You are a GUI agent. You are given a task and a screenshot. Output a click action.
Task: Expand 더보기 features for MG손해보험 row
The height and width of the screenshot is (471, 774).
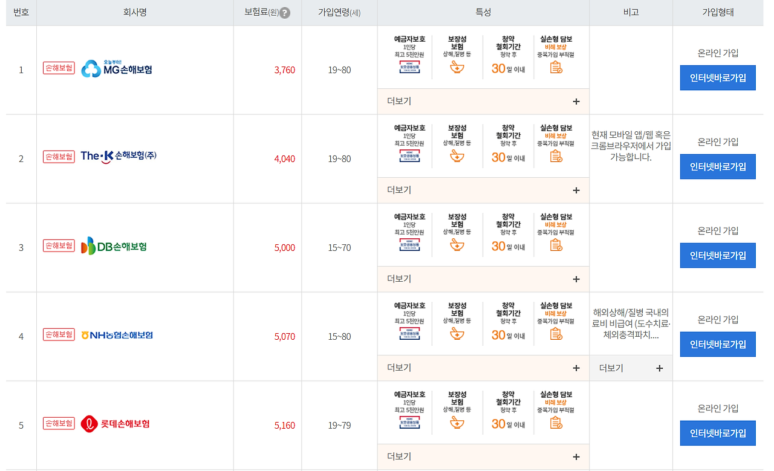coord(483,102)
